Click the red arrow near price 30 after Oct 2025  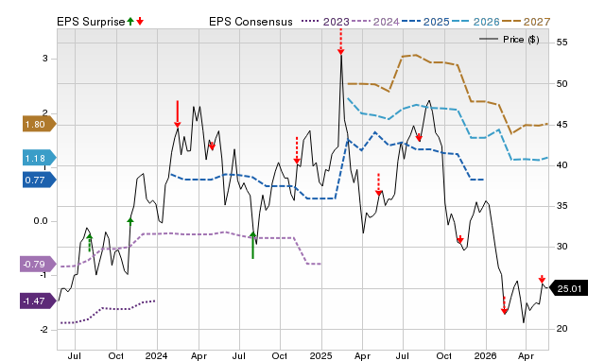460,239
